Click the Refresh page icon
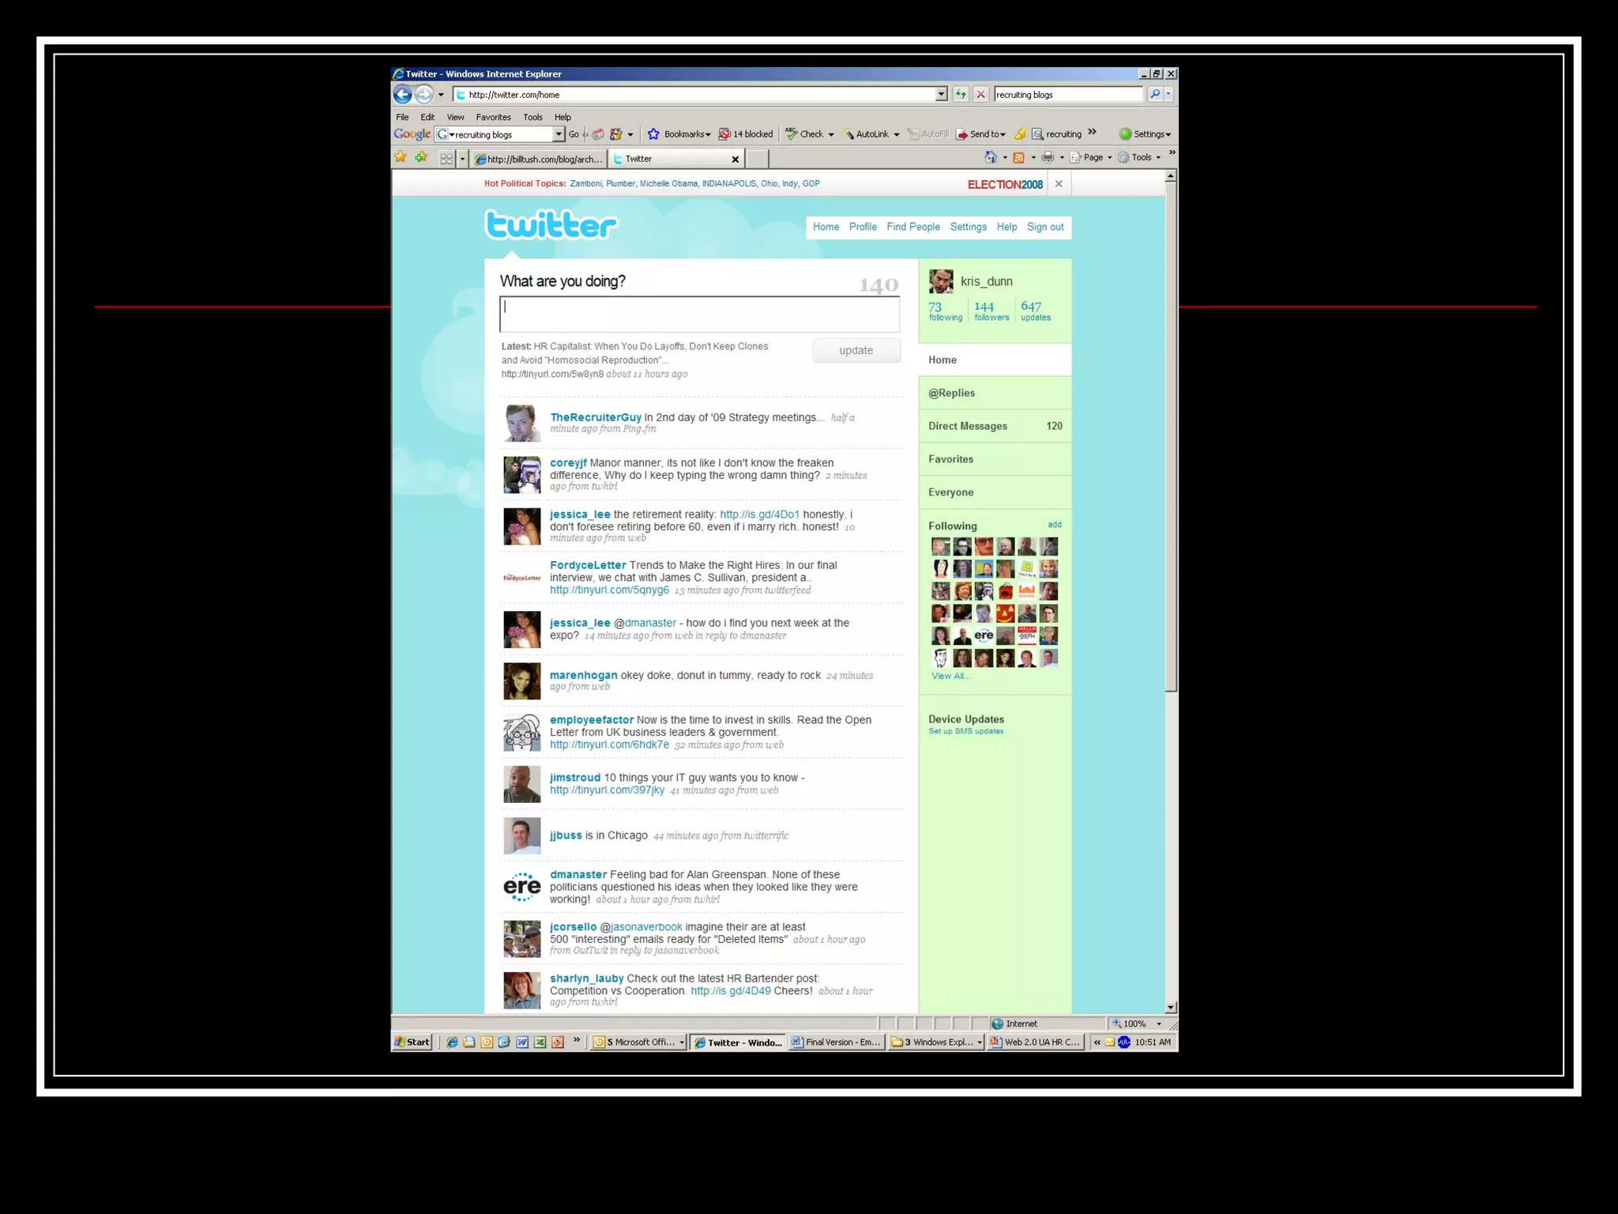 (x=961, y=95)
